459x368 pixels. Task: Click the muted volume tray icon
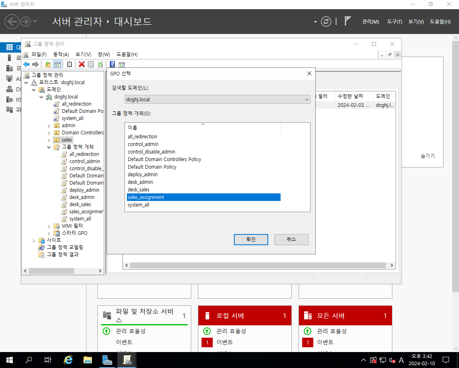392,360
